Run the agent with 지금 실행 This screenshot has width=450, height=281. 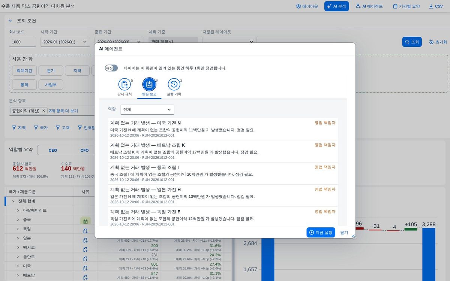321,232
